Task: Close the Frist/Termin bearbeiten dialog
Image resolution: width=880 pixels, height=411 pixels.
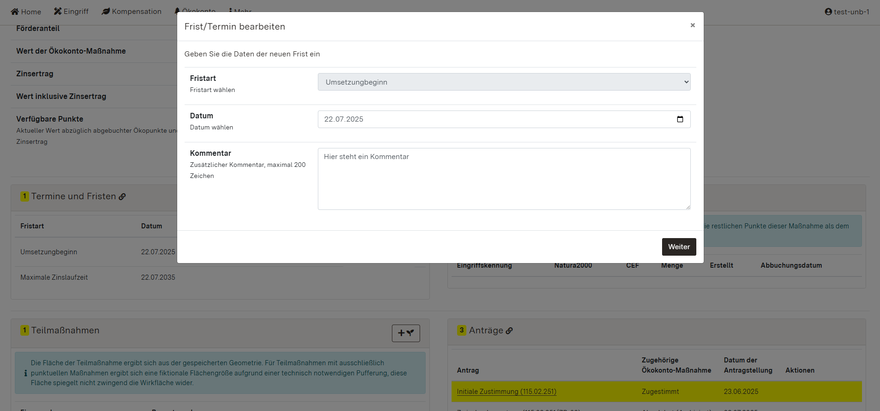Action: click(x=692, y=25)
